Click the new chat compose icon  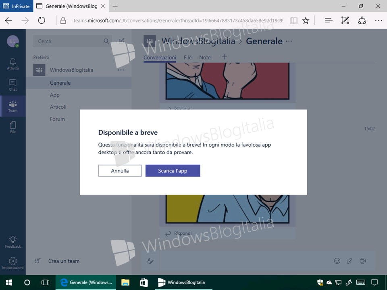point(121,41)
